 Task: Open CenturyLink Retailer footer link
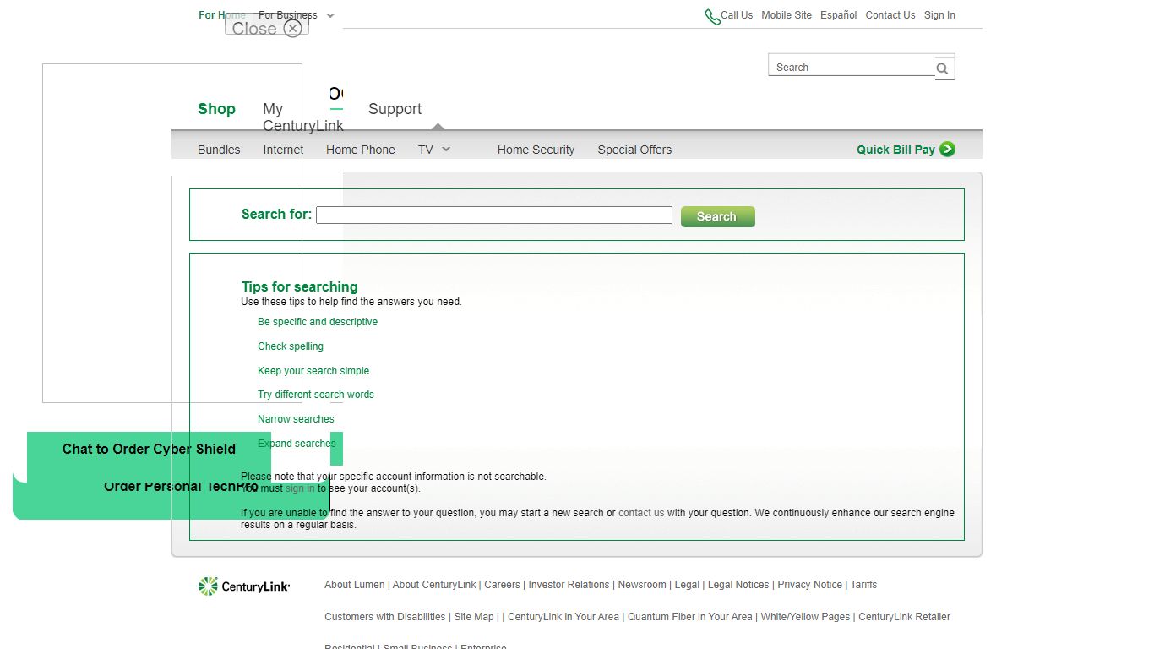click(x=904, y=617)
